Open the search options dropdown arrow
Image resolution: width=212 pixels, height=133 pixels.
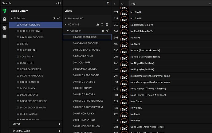pos(57,3)
